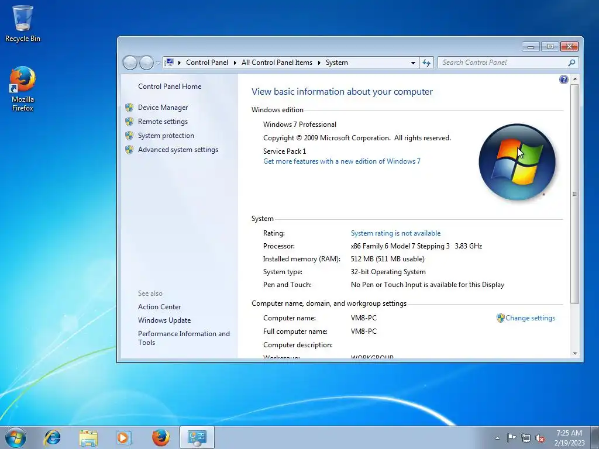Click the Service Pack 1 text

click(x=284, y=151)
